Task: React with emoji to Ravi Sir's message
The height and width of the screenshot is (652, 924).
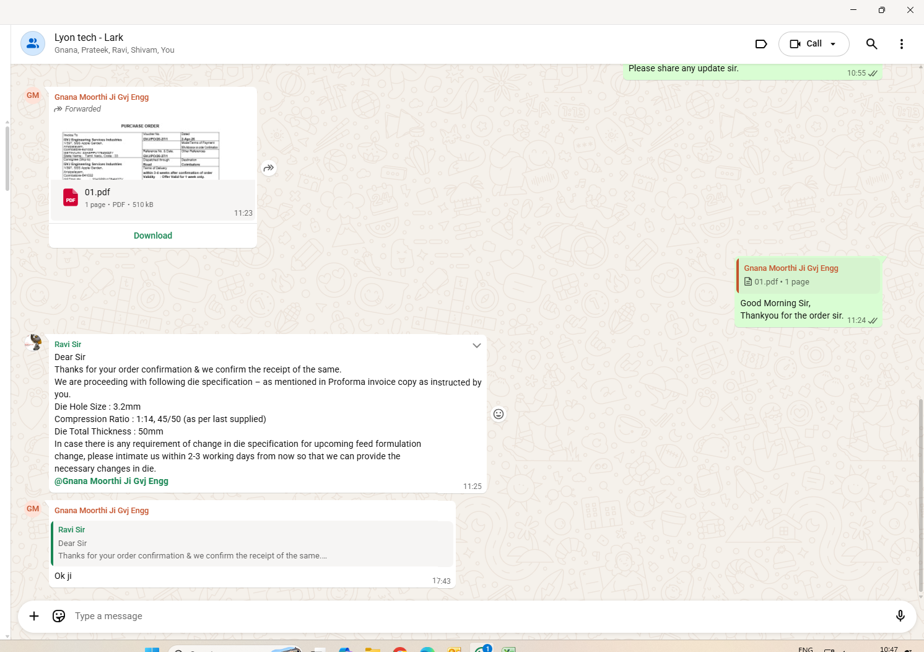Action: pos(499,414)
